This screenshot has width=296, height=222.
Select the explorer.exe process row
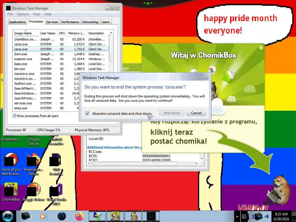tap(60, 59)
